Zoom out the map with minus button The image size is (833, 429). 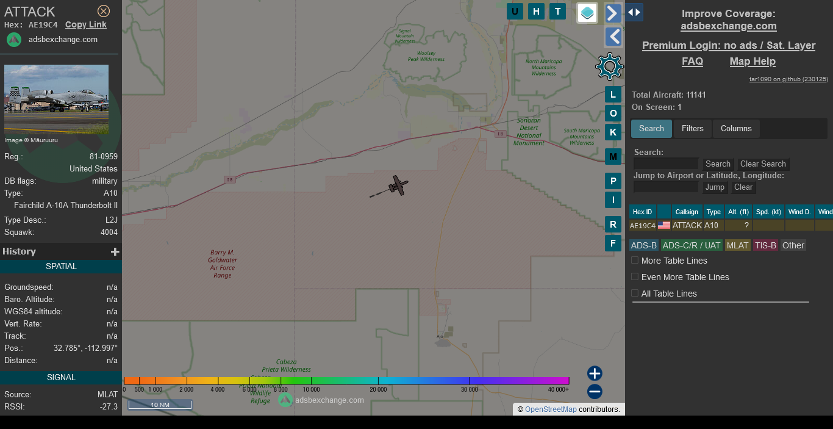coord(595,392)
